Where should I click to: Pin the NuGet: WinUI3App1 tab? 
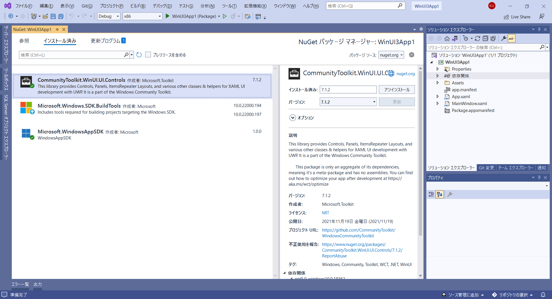(x=57, y=30)
